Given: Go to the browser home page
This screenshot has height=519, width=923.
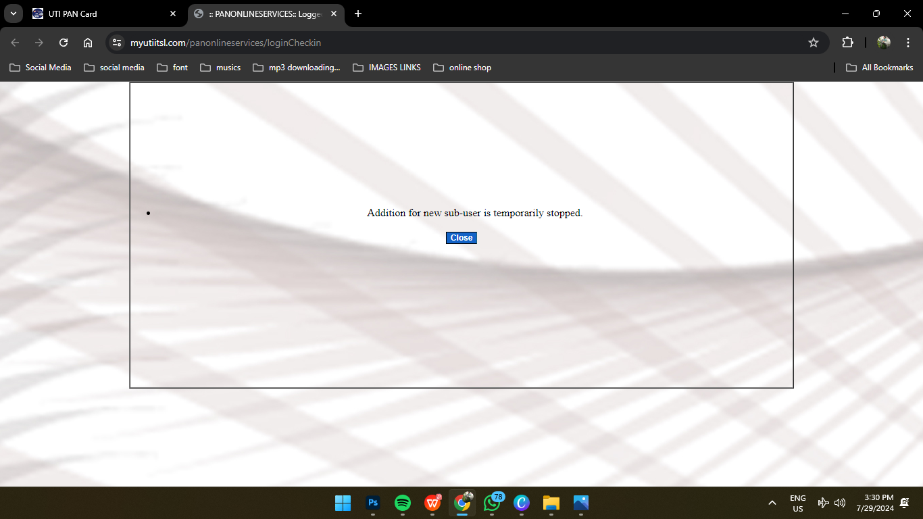Looking at the screenshot, I should tap(88, 43).
